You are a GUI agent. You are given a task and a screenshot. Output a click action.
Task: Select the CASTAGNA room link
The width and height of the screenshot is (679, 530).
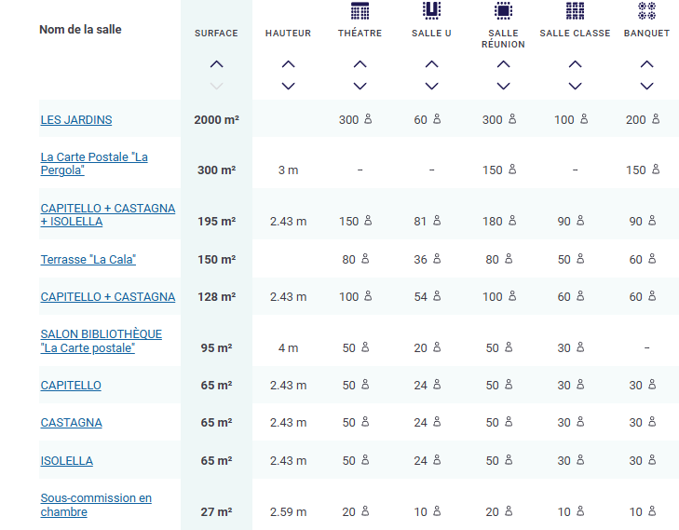tap(71, 423)
